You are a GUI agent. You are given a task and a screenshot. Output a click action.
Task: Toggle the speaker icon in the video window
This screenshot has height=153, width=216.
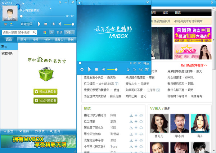tap(103, 69)
